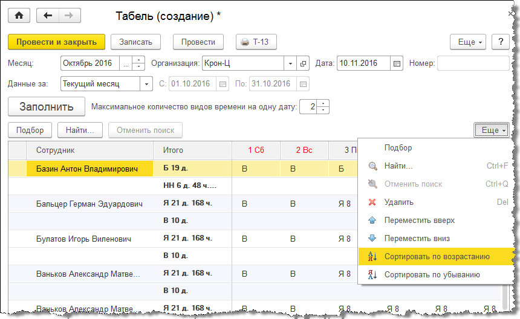This screenshot has height=319, width=520.
Task: Click into the Номер input field
Action: (473, 63)
